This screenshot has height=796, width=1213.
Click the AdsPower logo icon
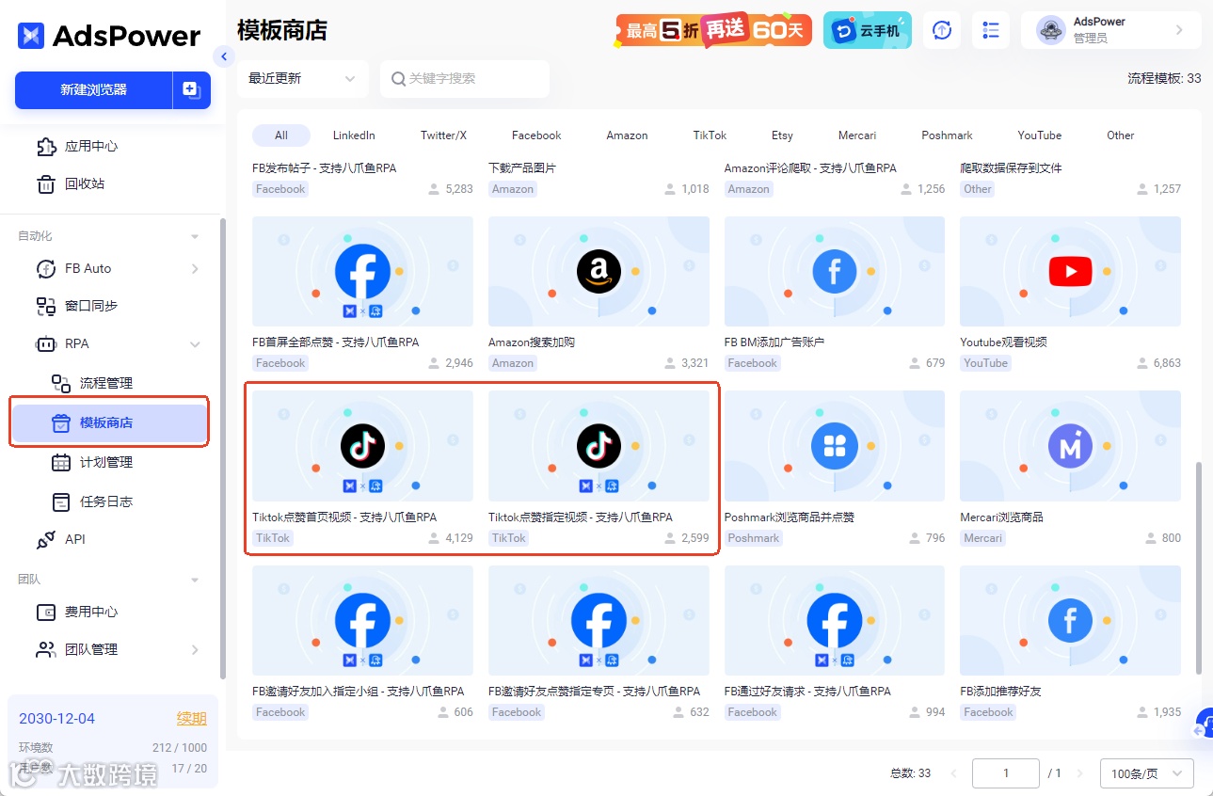(31, 36)
